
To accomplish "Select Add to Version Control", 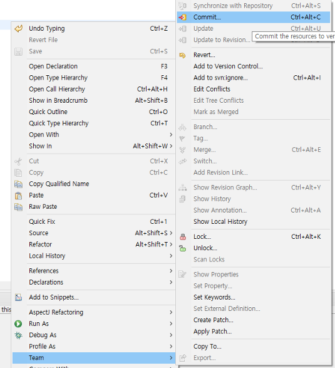I will 254,66.
